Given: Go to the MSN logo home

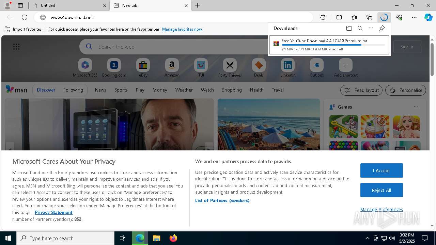Looking at the screenshot, I should [16, 89].
